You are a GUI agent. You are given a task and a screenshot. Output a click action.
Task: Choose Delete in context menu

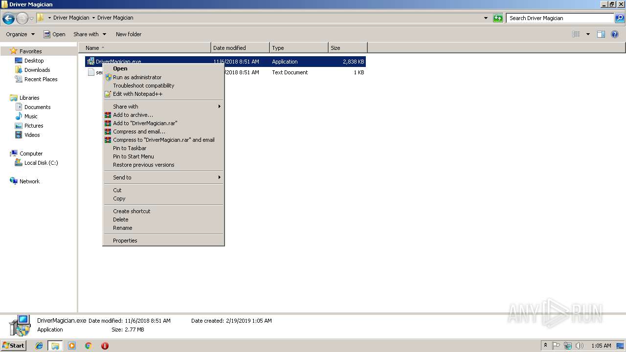163,220
